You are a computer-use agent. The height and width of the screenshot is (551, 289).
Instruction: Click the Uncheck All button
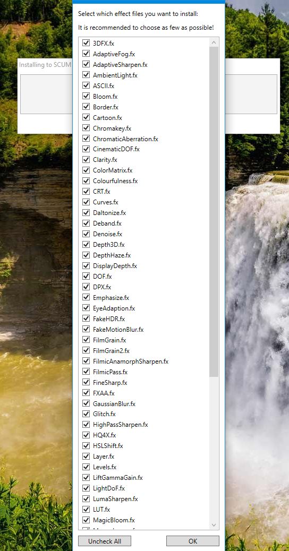105,541
